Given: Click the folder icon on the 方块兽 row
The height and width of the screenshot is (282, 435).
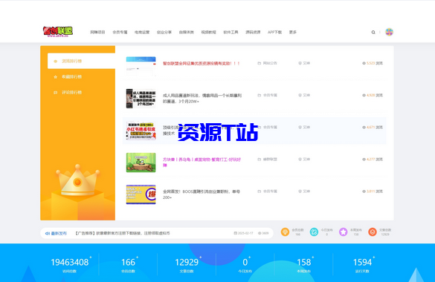Looking at the screenshot, I should coord(260,160).
